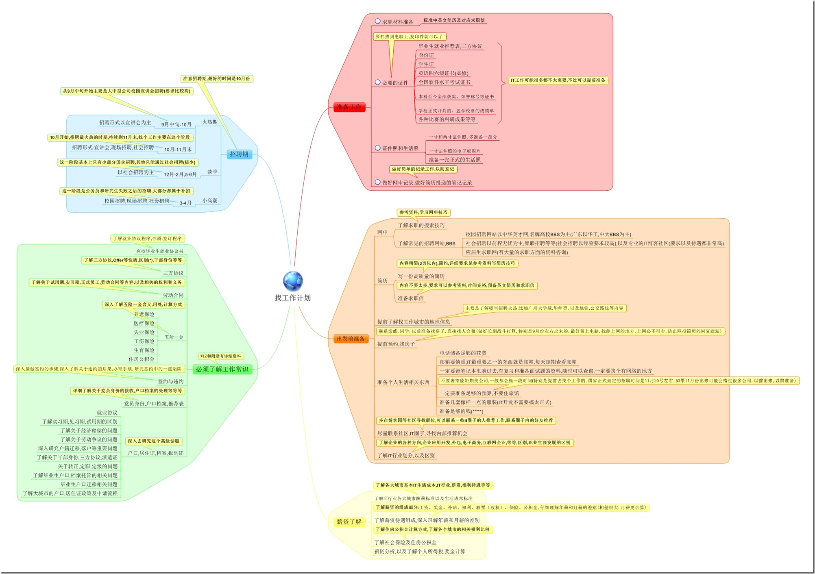Click the 英语四六级证书(必修) item
Viewport: 815px width, 574px height.
click(x=443, y=73)
